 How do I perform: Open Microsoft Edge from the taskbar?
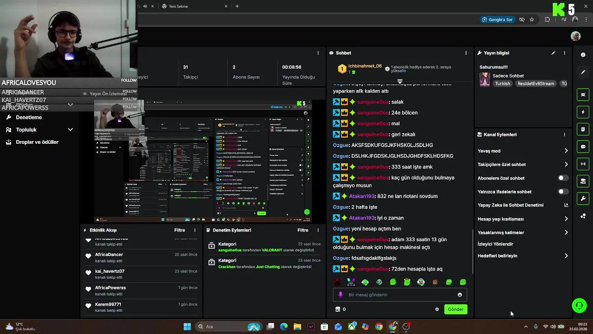point(284,327)
